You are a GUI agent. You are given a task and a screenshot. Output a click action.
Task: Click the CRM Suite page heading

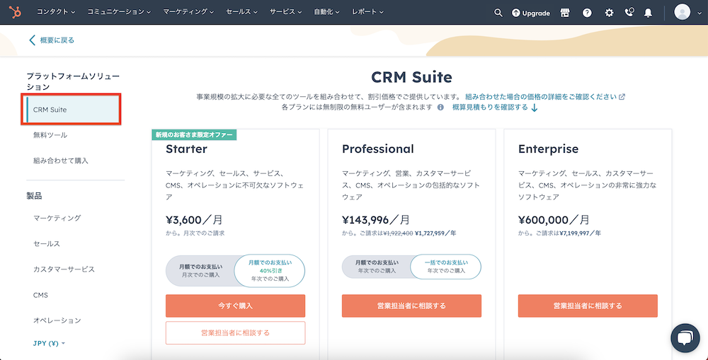[x=411, y=77]
